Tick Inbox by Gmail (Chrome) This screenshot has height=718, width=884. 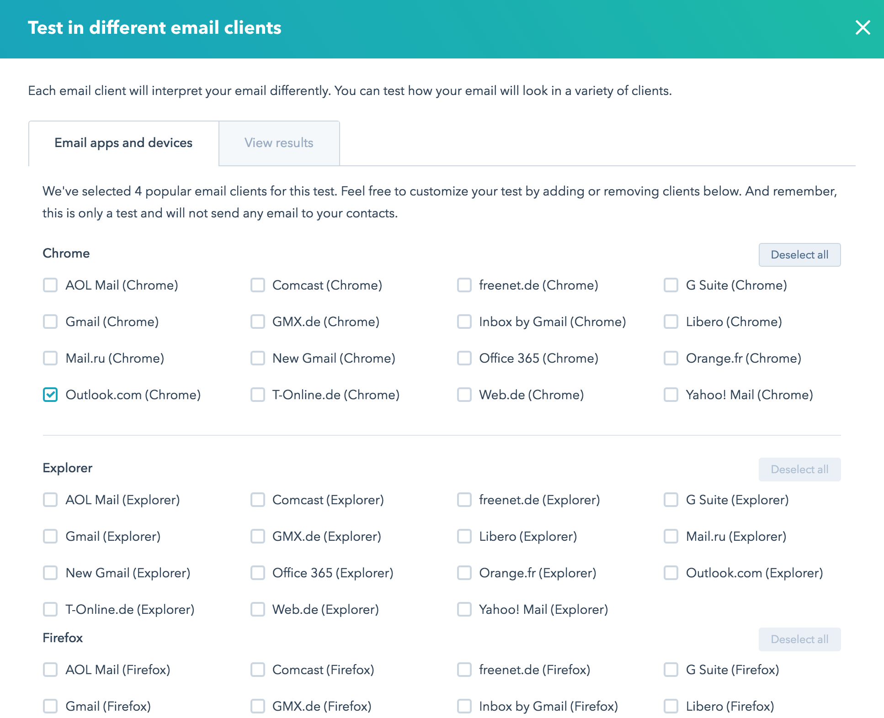click(464, 322)
